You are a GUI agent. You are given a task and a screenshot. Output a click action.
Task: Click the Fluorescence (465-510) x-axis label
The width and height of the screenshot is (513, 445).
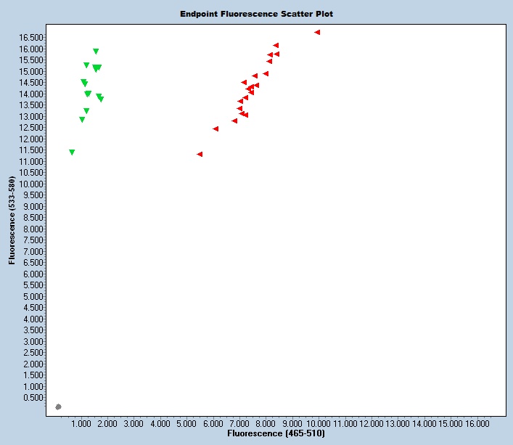(276, 433)
